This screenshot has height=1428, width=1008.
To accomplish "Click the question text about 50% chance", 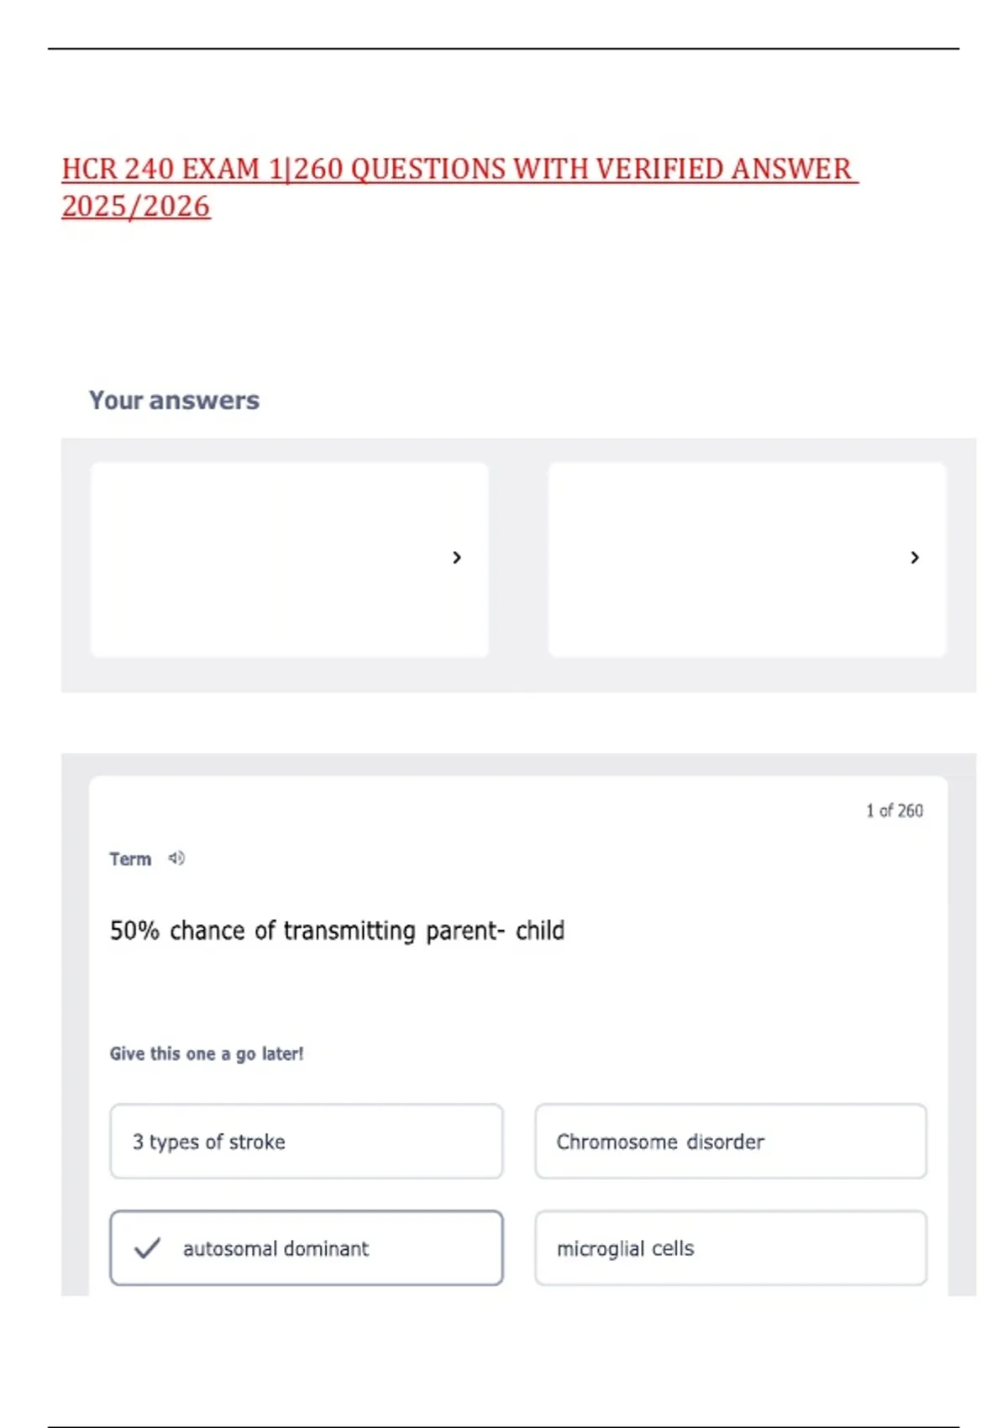I will [x=337, y=931].
